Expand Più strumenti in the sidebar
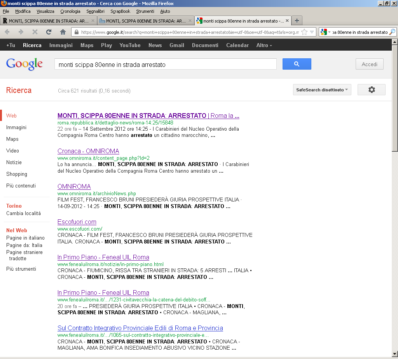The height and width of the screenshot is (359, 398). point(21,269)
